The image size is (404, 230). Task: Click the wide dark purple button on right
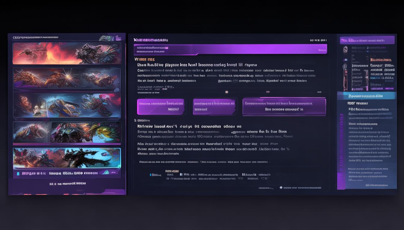click(x=284, y=107)
